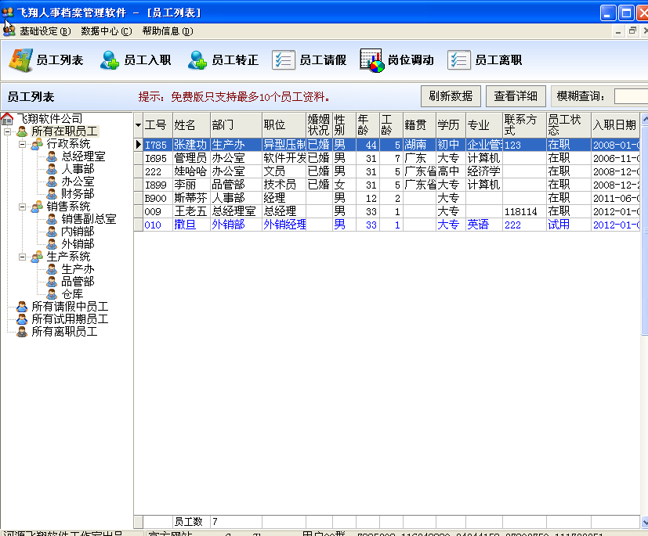This screenshot has height=536, width=648.
Task: Open the 基础设定 menu
Action: click(x=45, y=31)
